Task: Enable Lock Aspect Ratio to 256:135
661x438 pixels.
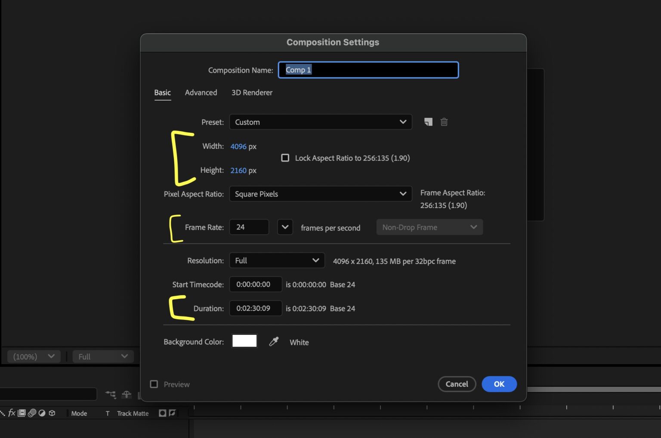Action: [285, 158]
